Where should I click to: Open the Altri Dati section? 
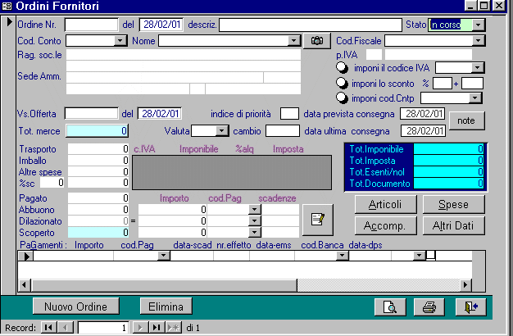tap(453, 225)
